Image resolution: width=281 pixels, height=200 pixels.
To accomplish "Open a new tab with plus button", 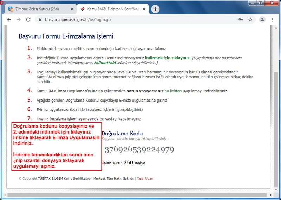I will [155, 9].
